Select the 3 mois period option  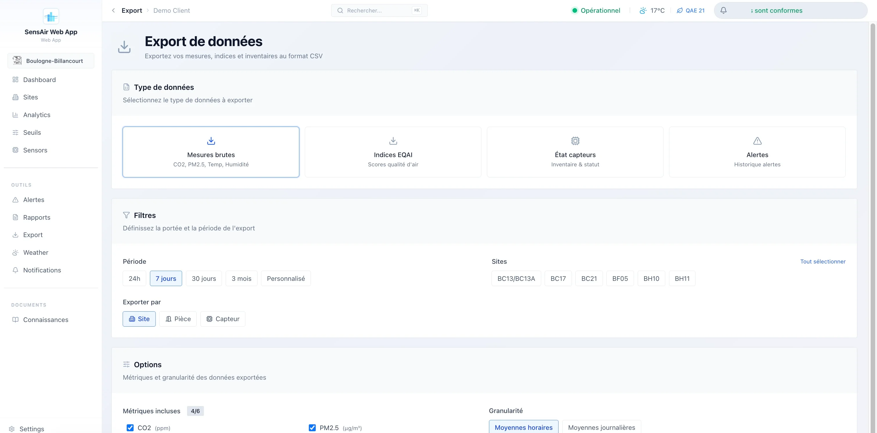[241, 279]
